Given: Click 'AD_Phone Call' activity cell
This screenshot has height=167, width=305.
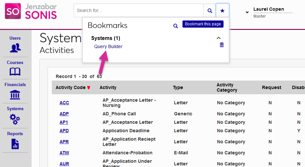Looking at the screenshot, I should [119, 114].
